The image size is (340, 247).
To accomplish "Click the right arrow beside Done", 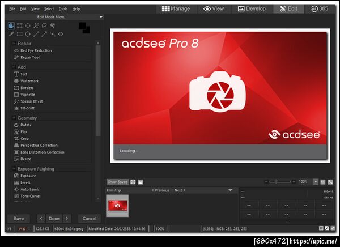I will tap(67, 219).
